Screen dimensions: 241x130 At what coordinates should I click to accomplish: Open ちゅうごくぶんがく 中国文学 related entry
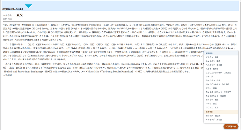218,92
